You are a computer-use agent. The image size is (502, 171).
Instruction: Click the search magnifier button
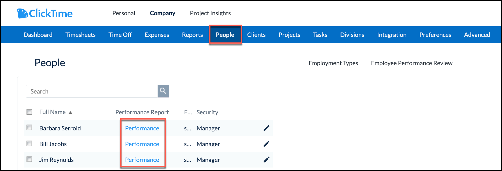pos(163,91)
